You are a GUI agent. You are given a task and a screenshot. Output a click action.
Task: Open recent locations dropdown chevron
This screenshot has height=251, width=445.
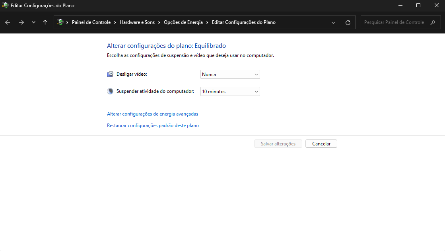[33, 22]
